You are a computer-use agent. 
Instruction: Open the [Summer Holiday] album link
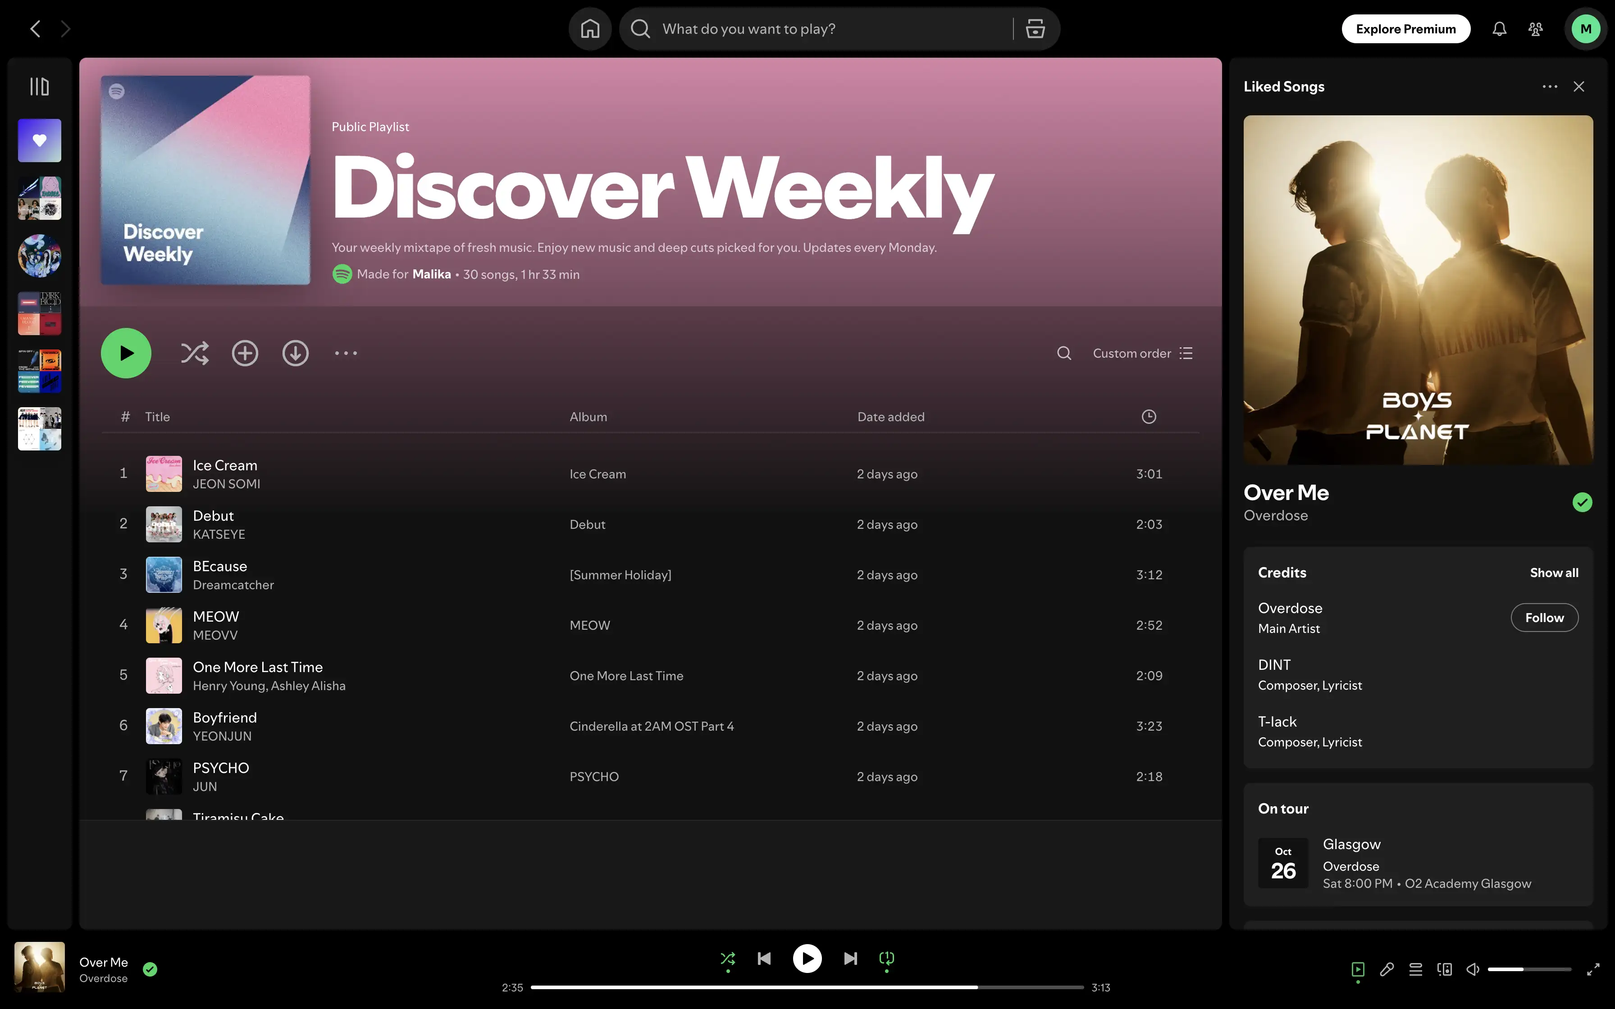[620, 575]
